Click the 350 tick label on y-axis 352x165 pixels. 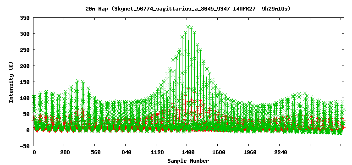[25, 18]
